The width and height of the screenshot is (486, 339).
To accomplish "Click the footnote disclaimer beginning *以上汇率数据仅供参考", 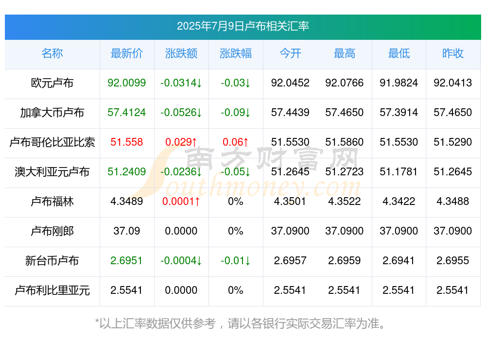I will pyautogui.click(x=241, y=323).
